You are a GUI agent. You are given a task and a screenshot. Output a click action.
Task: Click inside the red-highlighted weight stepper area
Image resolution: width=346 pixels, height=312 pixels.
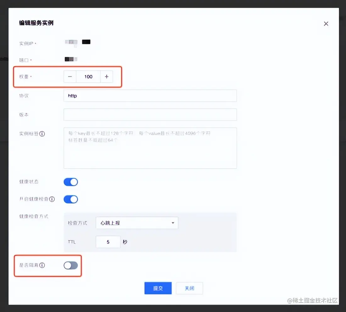click(88, 76)
